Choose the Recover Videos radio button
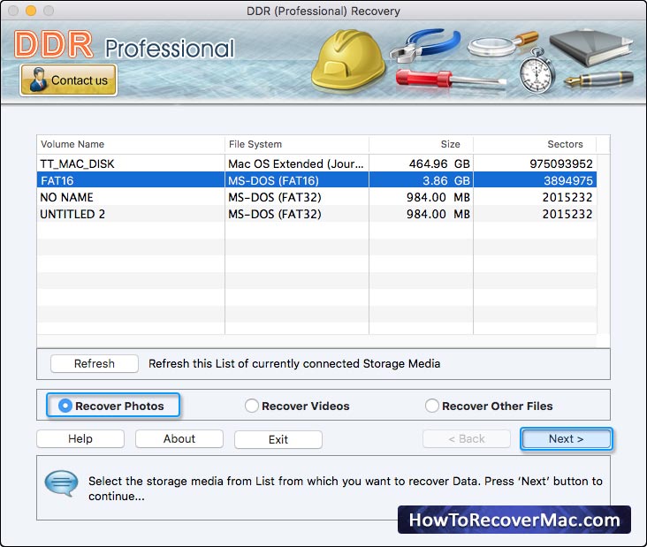Screen dimensions: 647x547 [252, 406]
